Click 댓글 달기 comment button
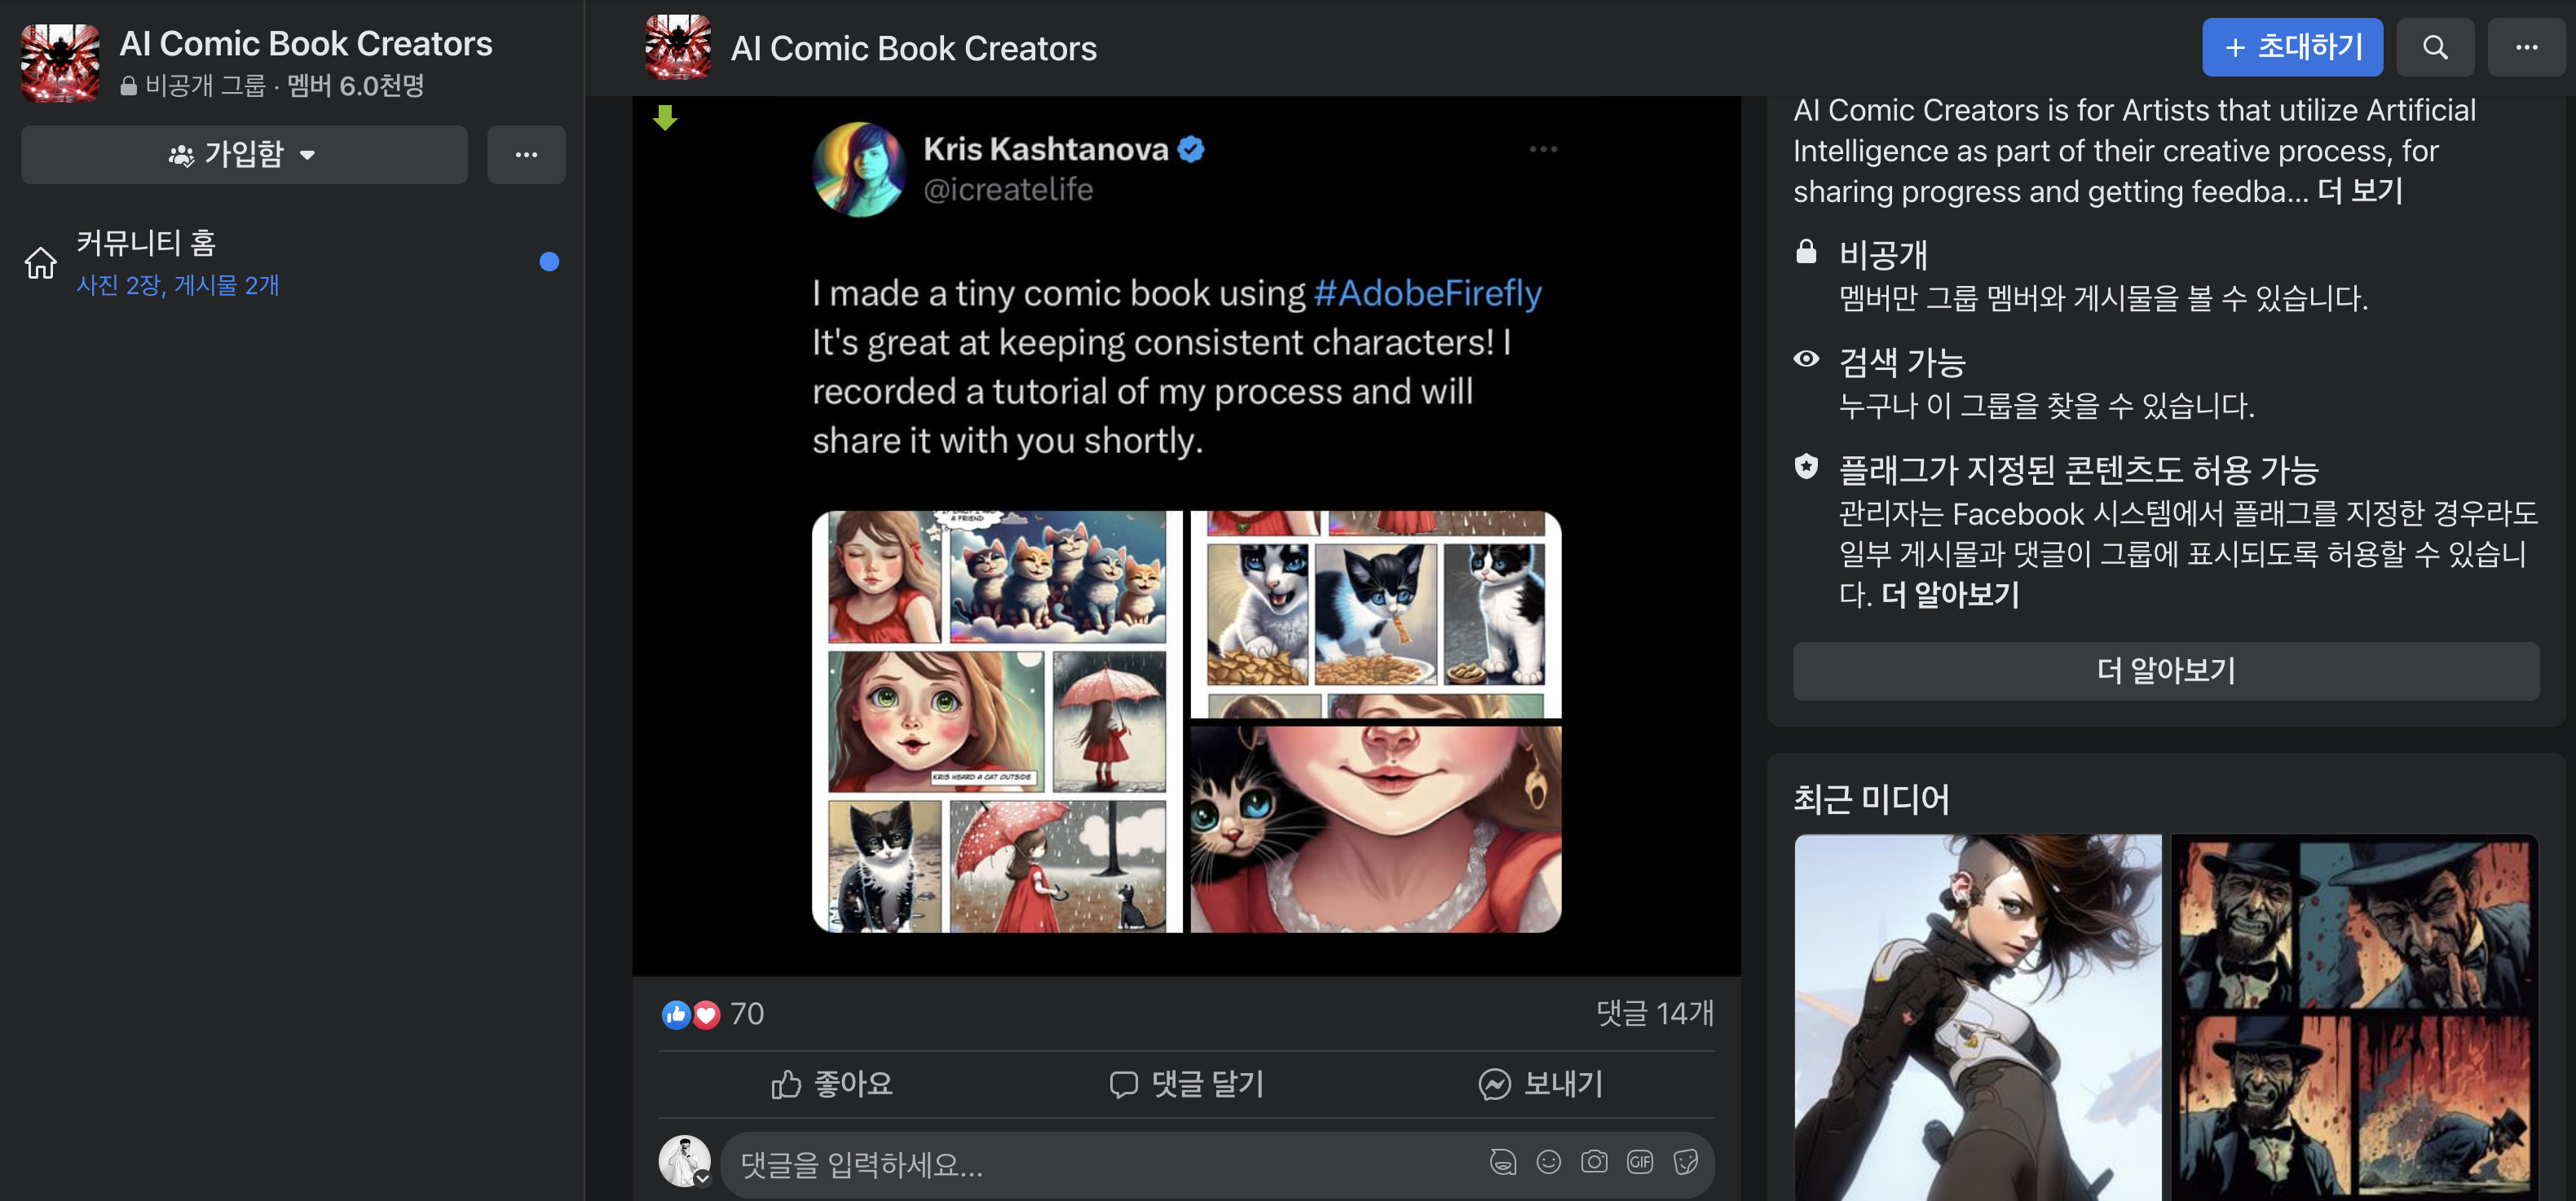The height and width of the screenshot is (1201, 2576). 1187,1084
